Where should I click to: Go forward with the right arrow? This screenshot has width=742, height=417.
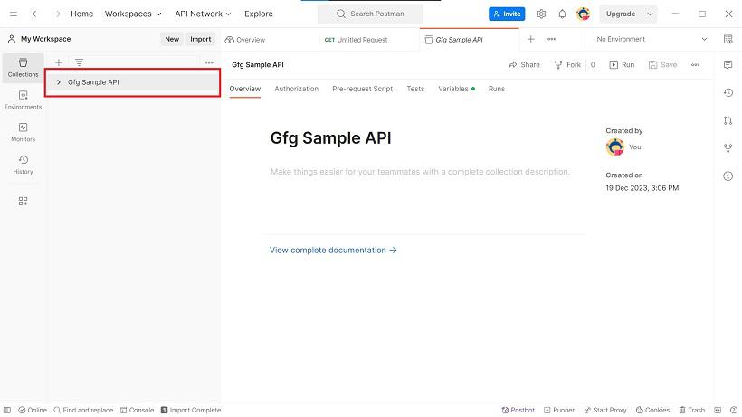pyautogui.click(x=56, y=14)
